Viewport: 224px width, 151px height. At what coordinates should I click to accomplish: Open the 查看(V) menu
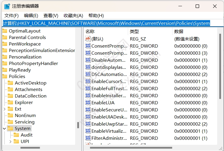coord(51,16)
